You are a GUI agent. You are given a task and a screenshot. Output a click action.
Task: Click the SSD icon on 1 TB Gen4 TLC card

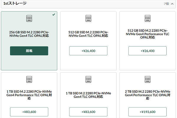click(88, 79)
